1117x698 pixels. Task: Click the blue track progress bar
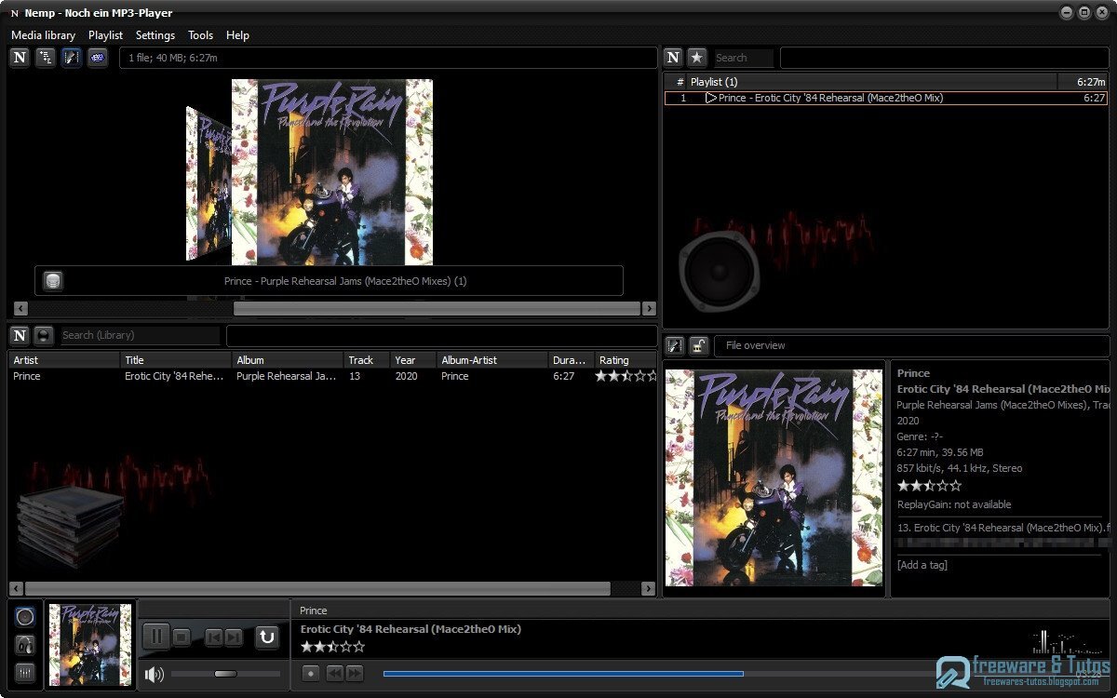coord(563,673)
